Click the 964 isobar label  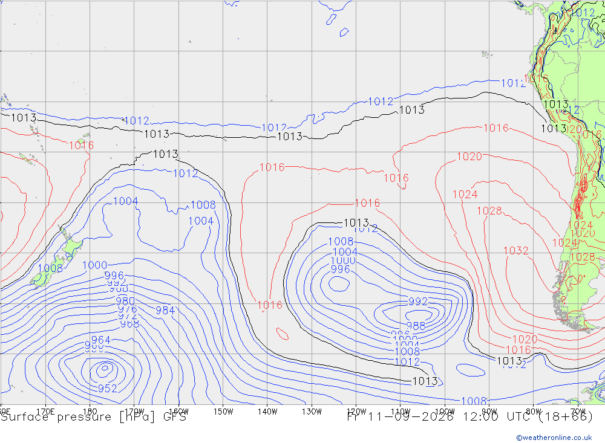pos(100,340)
